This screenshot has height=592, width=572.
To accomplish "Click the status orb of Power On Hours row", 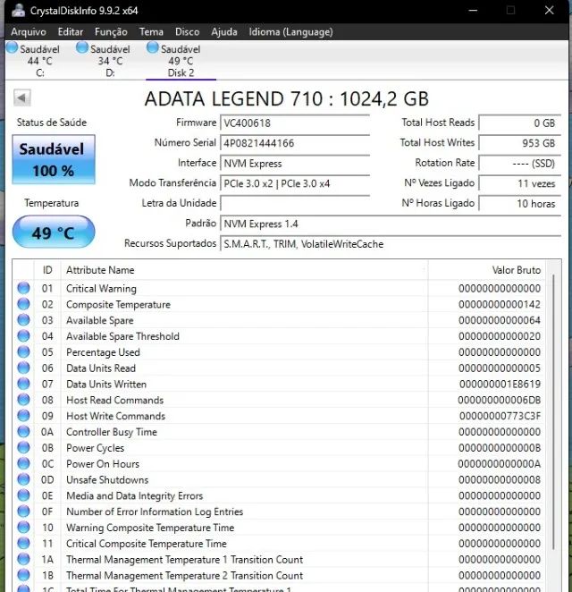I will 23,463.
